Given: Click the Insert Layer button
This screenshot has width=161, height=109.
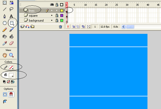Looking at the screenshot, I should tap(22, 27).
